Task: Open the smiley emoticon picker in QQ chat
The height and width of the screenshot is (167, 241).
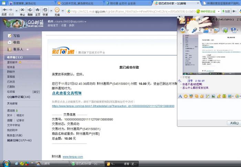Action: (186, 96)
